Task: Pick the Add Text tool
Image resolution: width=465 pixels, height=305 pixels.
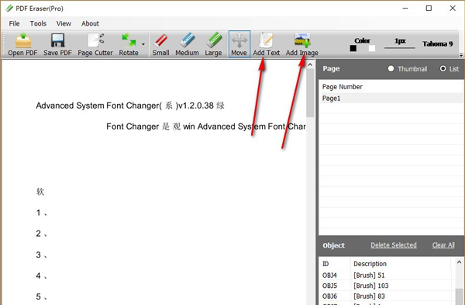Action: [x=267, y=44]
